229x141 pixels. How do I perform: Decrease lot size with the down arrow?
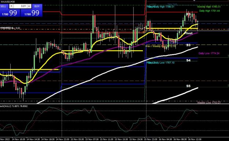pos(11,6)
